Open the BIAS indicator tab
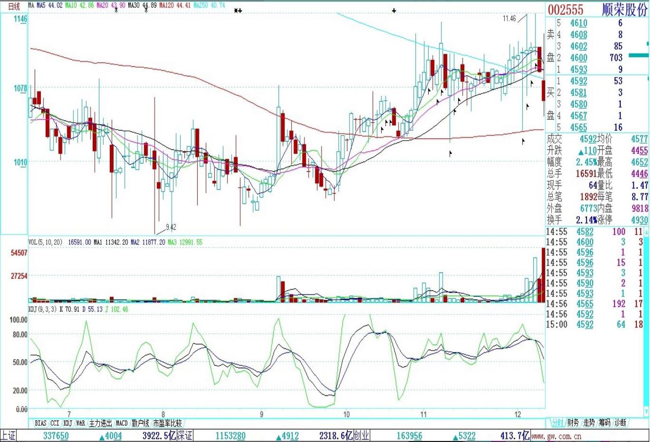This screenshot has width=651, height=442. click(40, 424)
